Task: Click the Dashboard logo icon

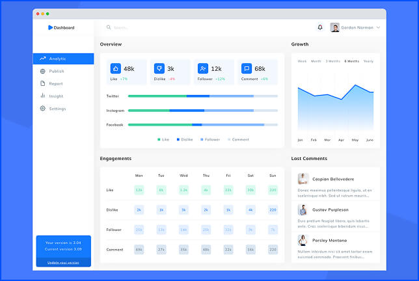Action: coord(50,27)
